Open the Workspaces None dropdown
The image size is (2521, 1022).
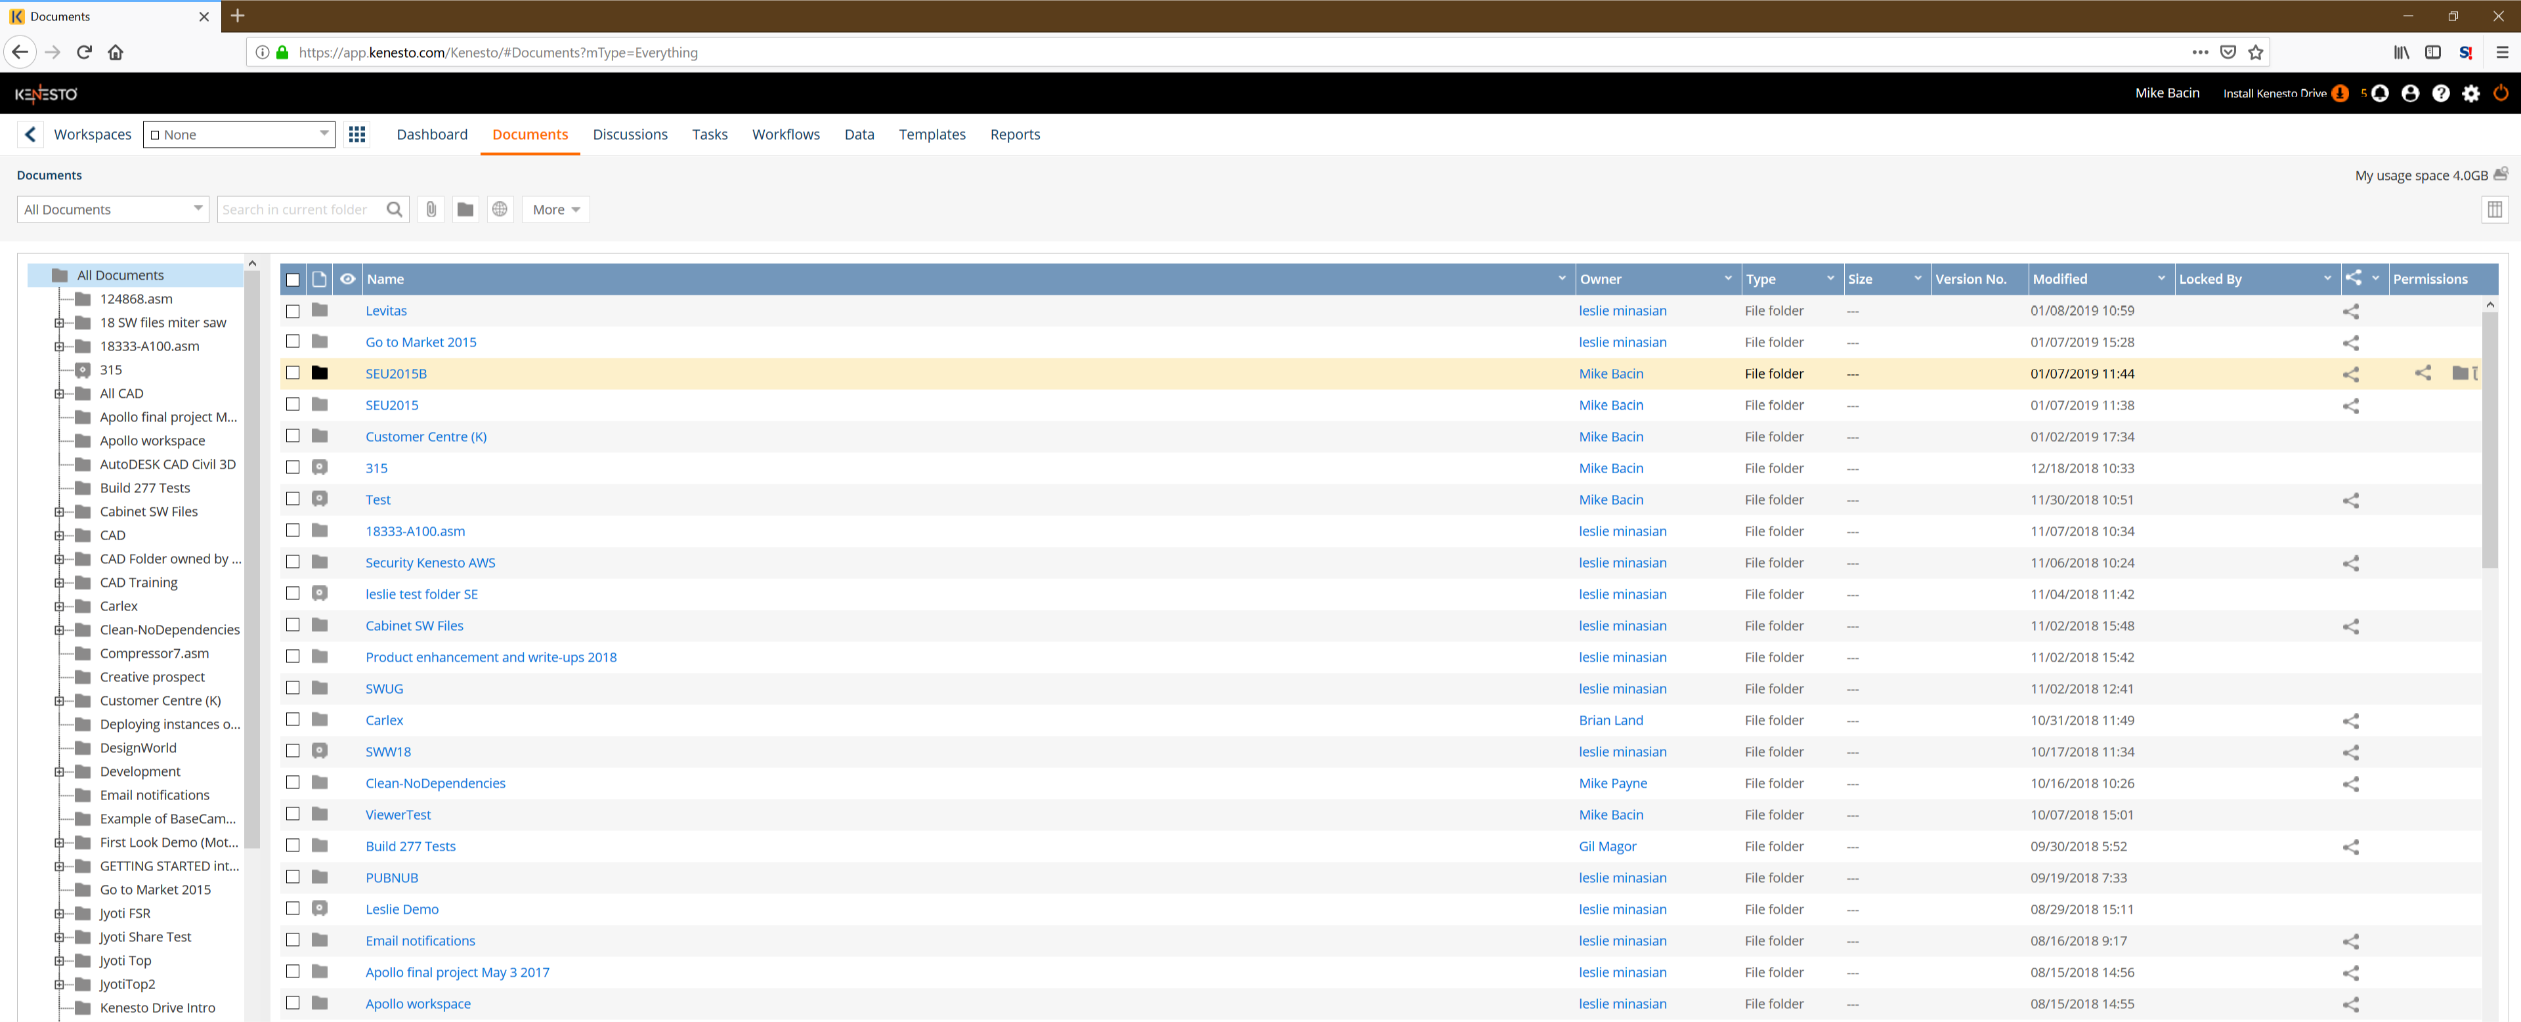pos(239,134)
